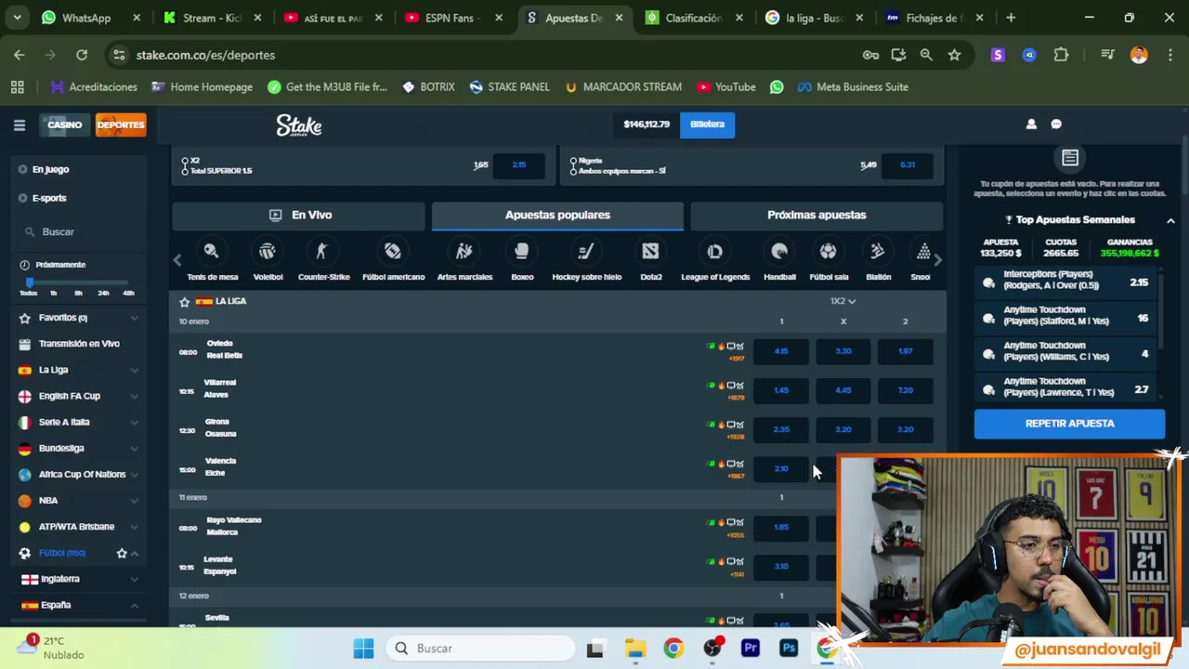Toggle Fútbol favorite star in sidebar

click(122, 553)
